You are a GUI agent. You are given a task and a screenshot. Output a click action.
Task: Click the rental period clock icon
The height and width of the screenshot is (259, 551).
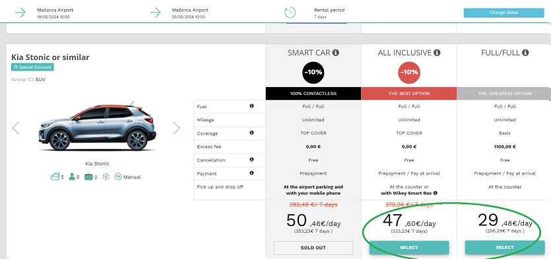pos(290,13)
